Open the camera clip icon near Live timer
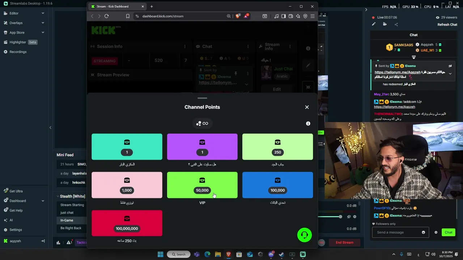The image size is (463, 260). pyautogui.click(x=385, y=24)
